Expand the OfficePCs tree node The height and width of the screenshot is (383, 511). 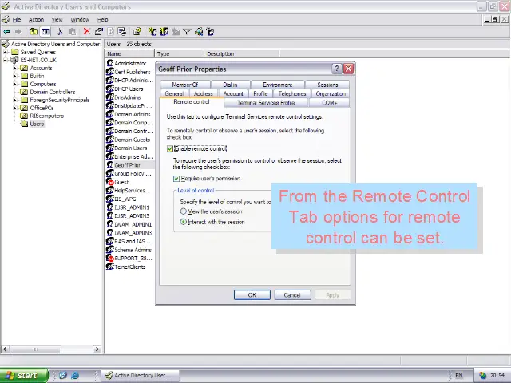coord(14,108)
